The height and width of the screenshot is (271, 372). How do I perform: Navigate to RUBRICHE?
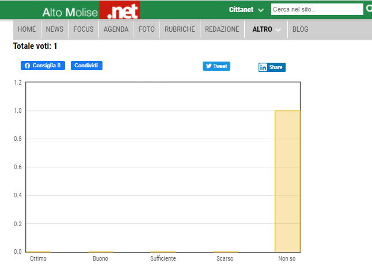[180, 29]
